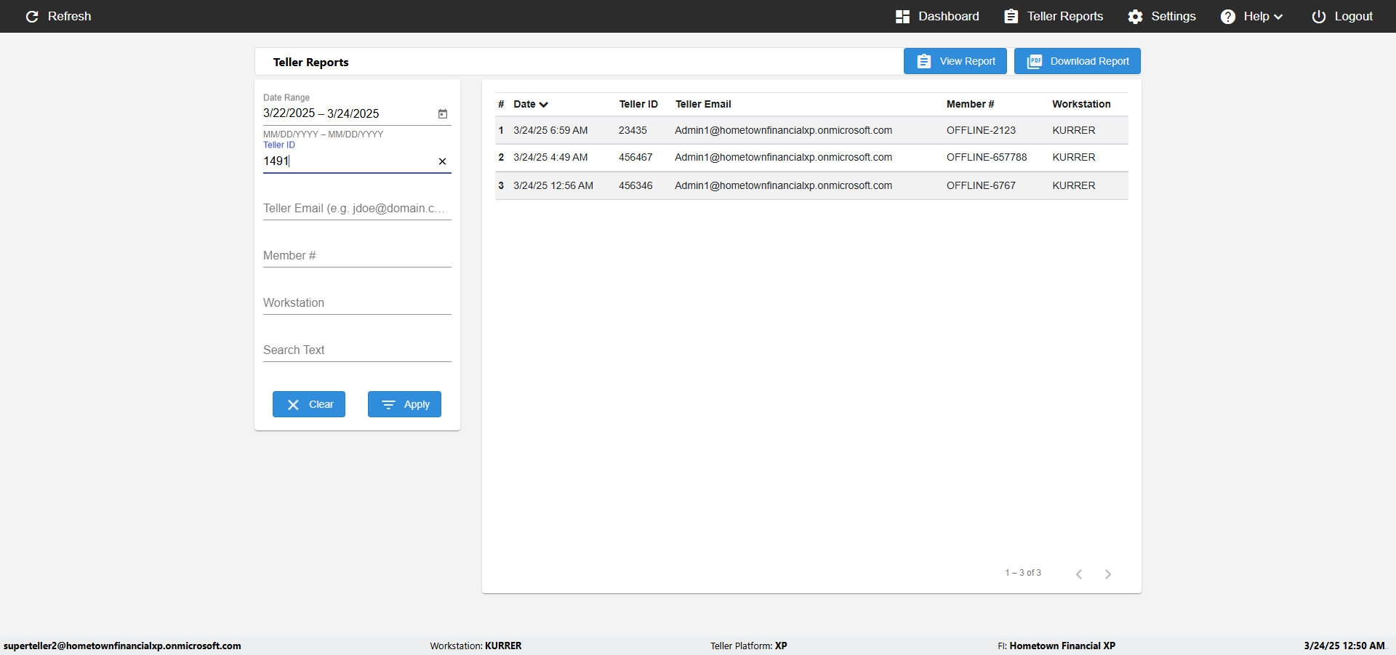Click the Member # filter field
This screenshot has height=655, width=1396.
(357, 256)
